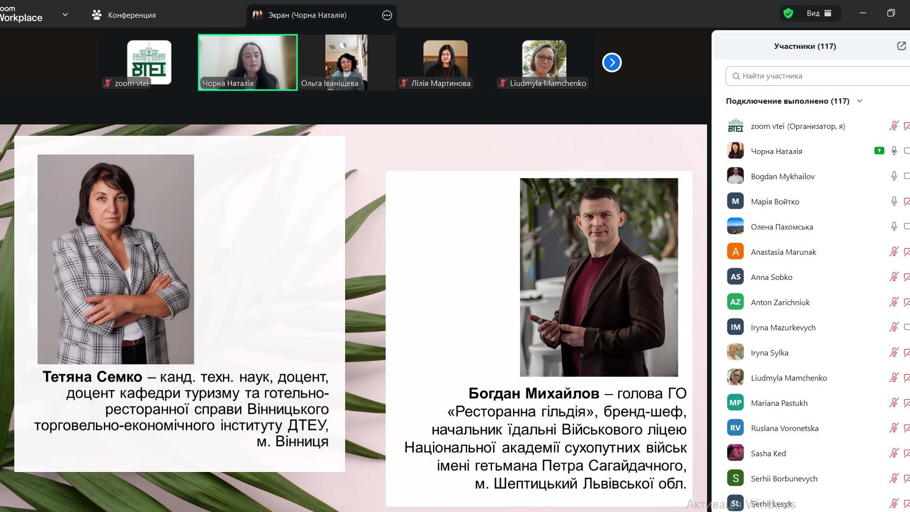Pop out the participants panel
910x512 pixels.
(x=901, y=46)
